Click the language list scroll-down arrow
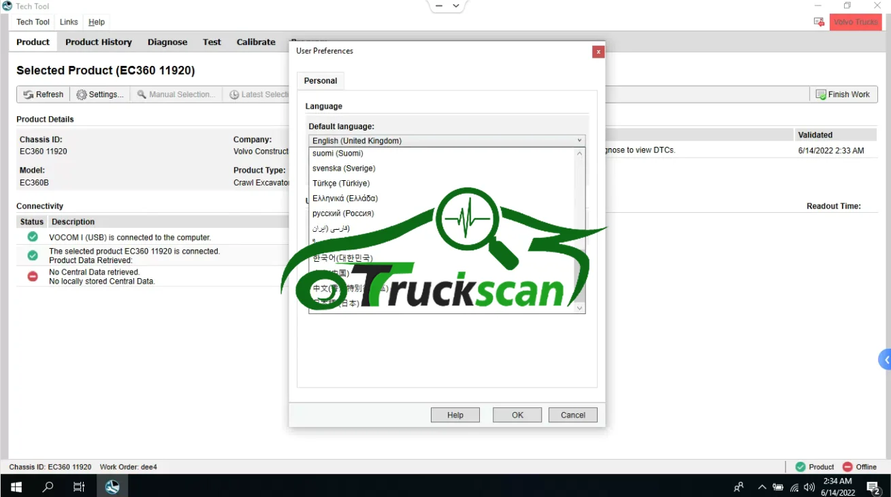The height and width of the screenshot is (497, 891). point(580,307)
